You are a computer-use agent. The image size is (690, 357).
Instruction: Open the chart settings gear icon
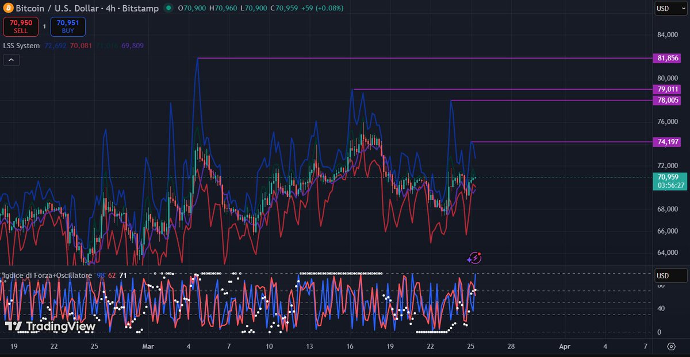click(x=671, y=346)
